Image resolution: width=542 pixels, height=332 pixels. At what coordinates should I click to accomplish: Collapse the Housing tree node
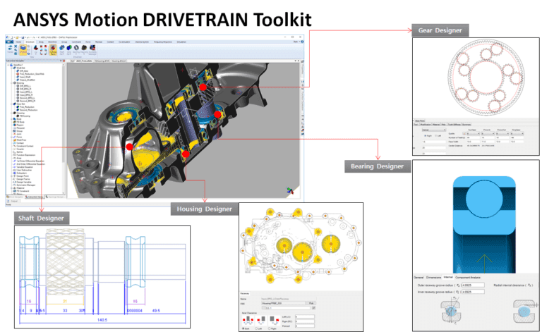click(11, 113)
